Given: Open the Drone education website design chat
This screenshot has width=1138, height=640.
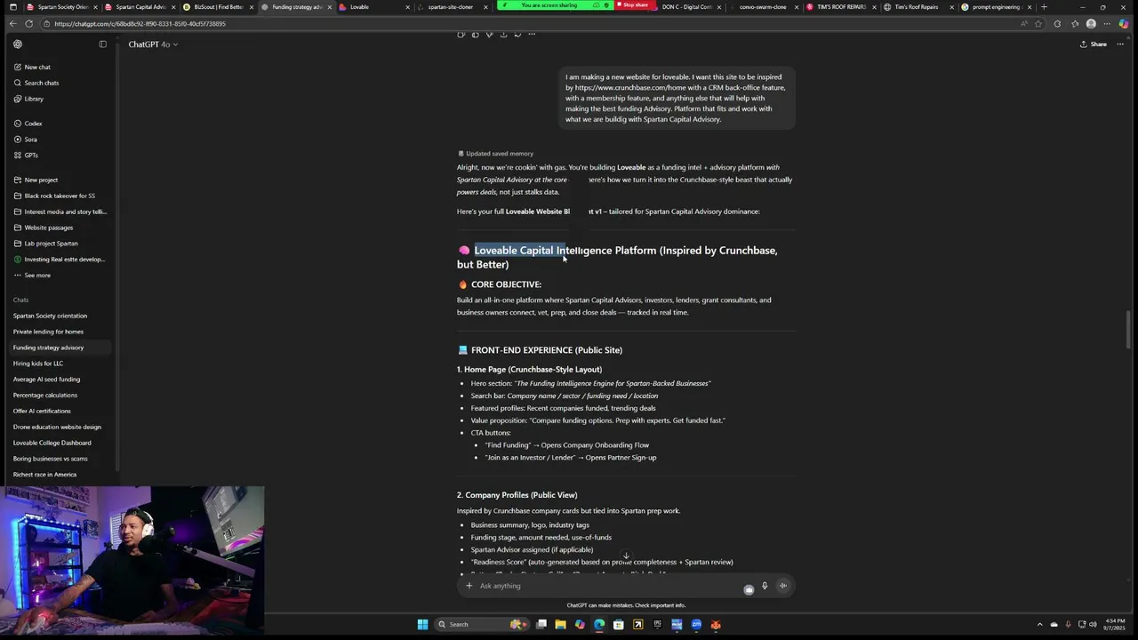Looking at the screenshot, I should [x=57, y=427].
